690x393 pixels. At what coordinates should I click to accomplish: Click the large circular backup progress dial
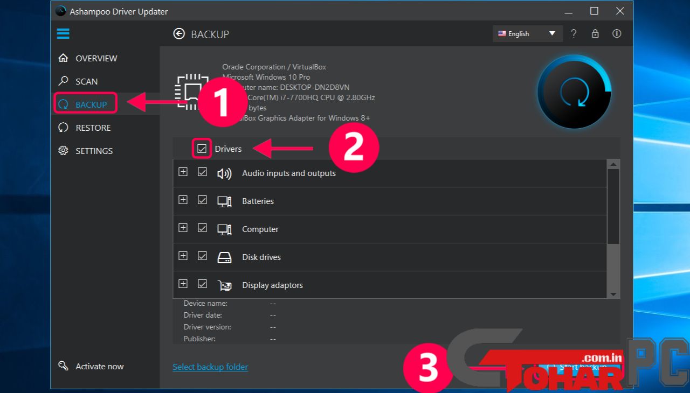(x=575, y=92)
